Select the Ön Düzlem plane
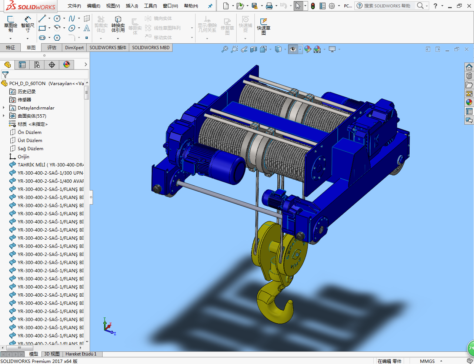Image resolution: width=474 pixels, height=364 pixels. click(30, 132)
